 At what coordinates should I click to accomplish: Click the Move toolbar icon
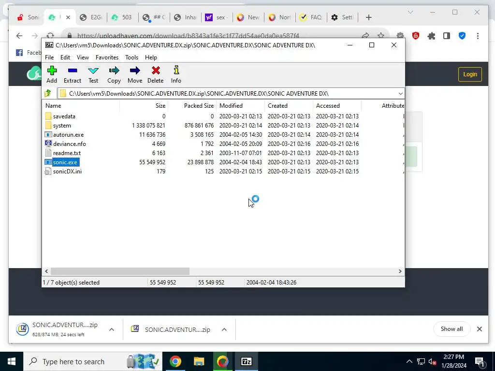[x=135, y=74]
